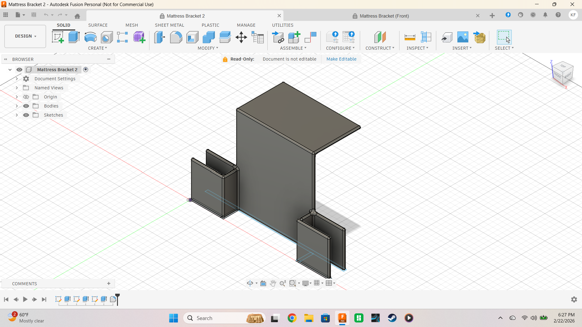Image resolution: width=582 pixels, height=327 pixels.
Task: Click the Make Editable link
Action: pyautogui.click(x=341, y=59)
